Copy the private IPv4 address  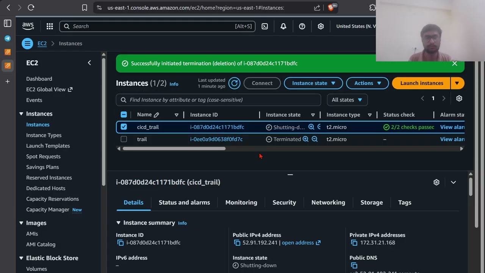pyautogui.click(x=354, y=243)
